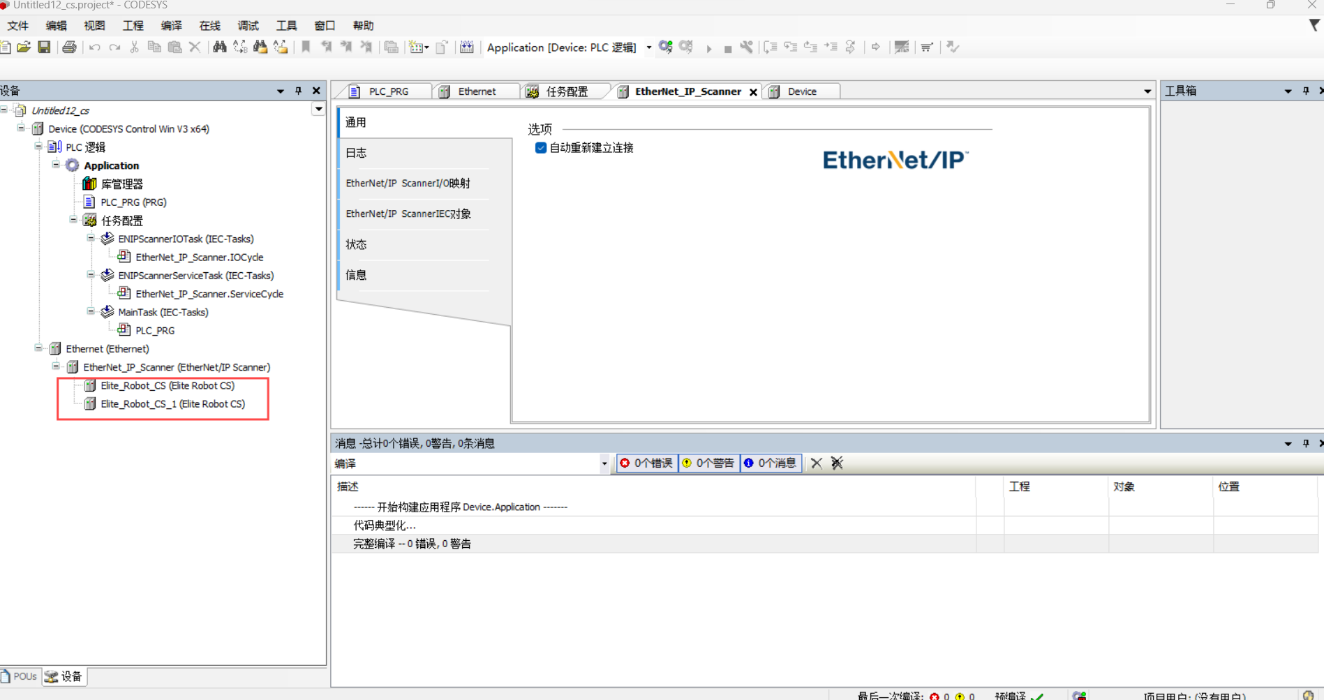The width and height of the screenshot is (1324, 700).
Task: Open the EtherNet/IP ScannerI/O映射 page
Action: click(x=408, y=183)
